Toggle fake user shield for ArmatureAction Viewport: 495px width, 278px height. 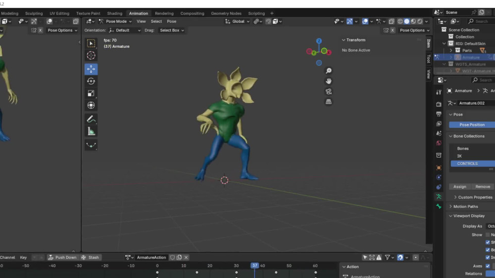(172, 257)
